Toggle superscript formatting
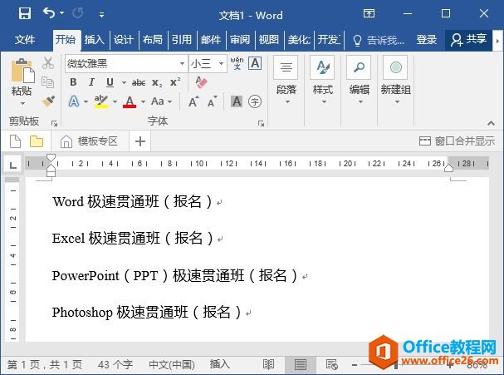 175,82
